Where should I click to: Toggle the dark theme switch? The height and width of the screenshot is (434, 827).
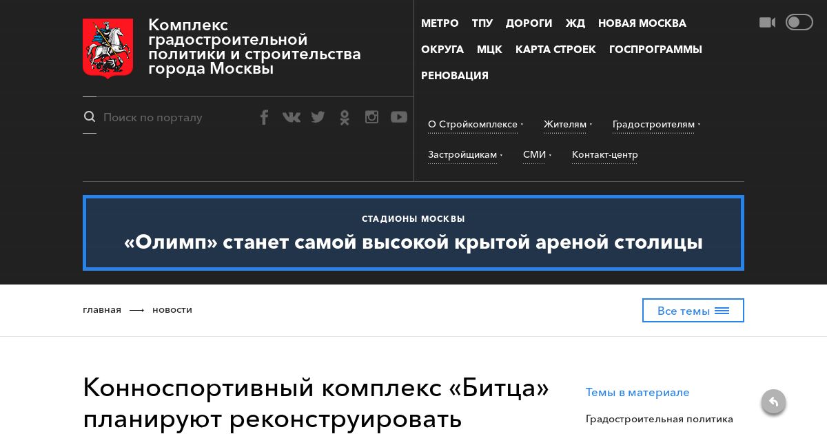[x=799, y=23]
